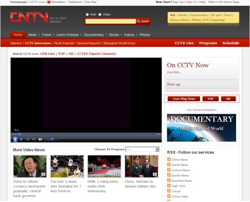Click the Superbug hot topic
Screen dimensions: 250x202
(x=218, y=20)
